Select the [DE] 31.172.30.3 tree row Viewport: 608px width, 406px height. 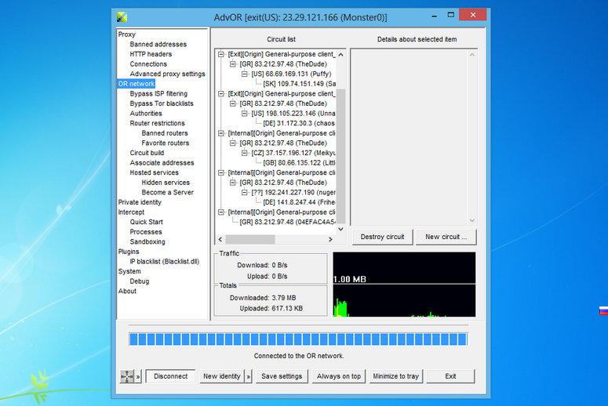pyautogui.click(x=299, y=123)
